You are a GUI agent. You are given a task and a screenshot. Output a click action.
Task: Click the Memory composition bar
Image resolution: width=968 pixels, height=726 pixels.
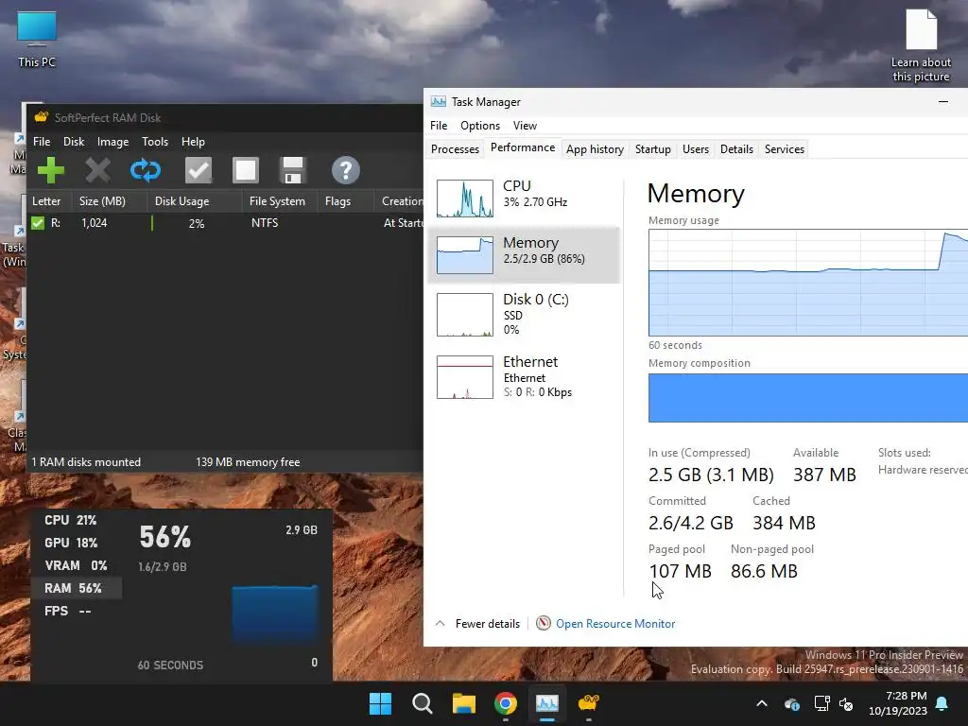[x=808, y=398]
